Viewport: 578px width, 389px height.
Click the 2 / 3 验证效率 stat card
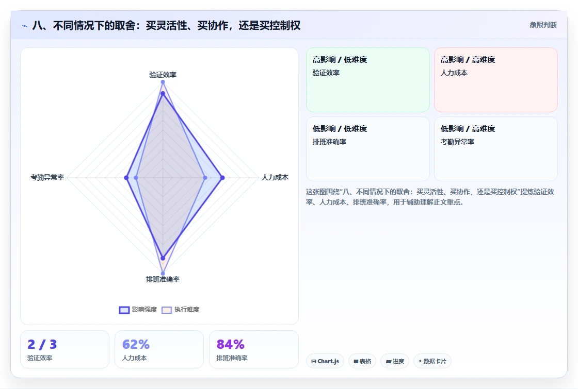click(65, 349)
